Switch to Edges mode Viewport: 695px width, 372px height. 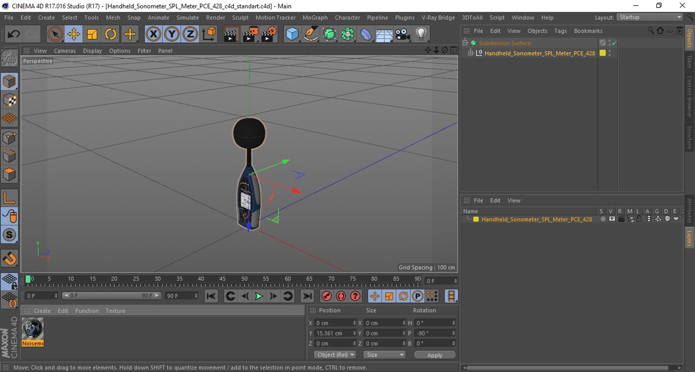9,156
